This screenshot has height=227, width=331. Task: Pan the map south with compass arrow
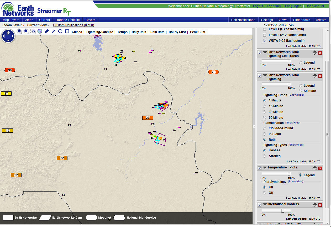pyautogui.click(x=8, y=40)
